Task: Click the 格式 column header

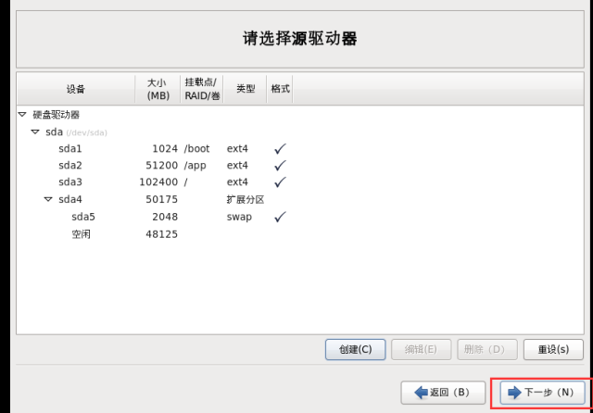Action: pyautogui.click(x=280, y=89)
